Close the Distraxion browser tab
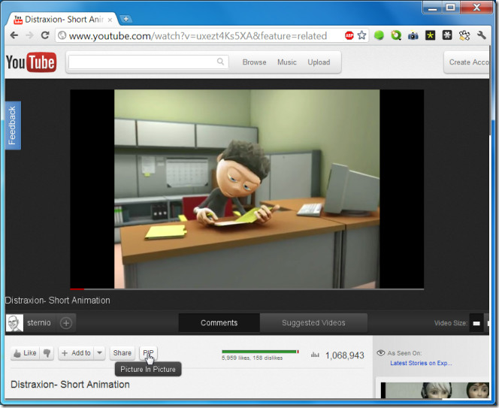This screenshot has height=408, width=499. [x=110, y=20]
